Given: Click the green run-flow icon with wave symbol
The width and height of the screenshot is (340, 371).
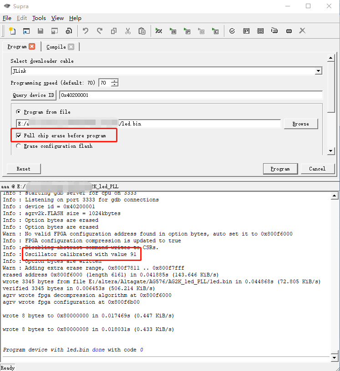Looking at the screenshot, I should [159, 31].
